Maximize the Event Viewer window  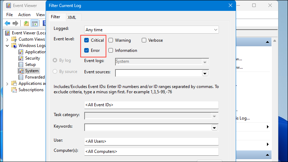pyautogui.click(x=254, y=6)
